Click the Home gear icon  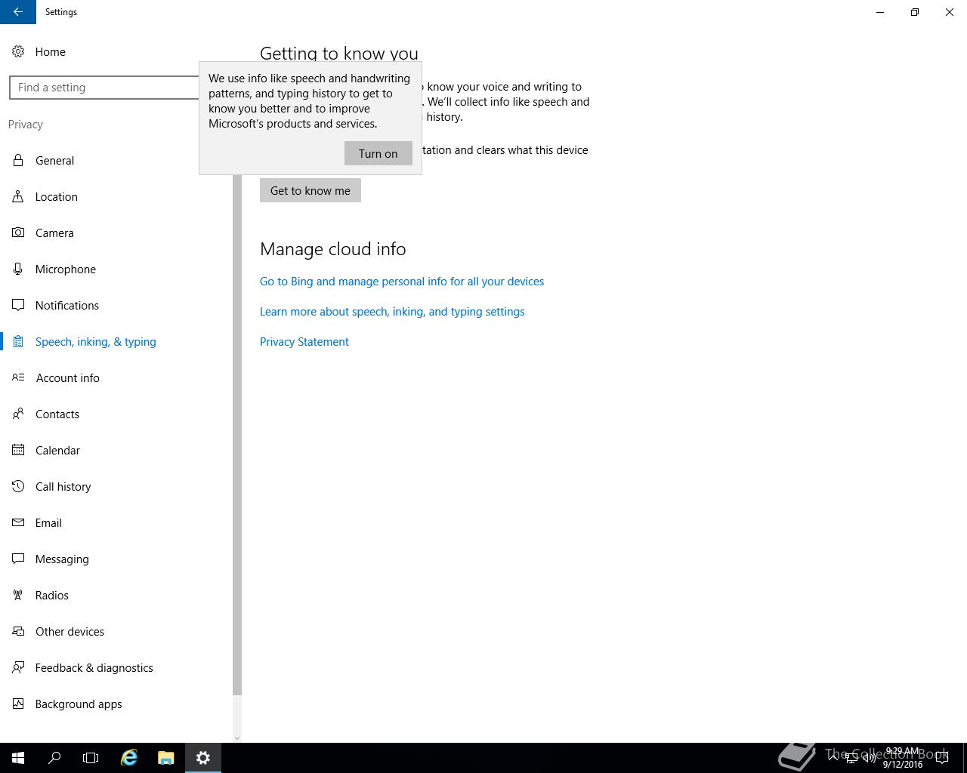pyautogui.click(x=18, y=52)
